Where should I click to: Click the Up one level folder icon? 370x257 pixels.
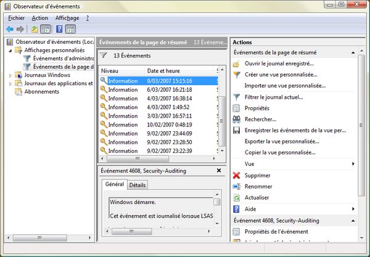tap(35, 29)
